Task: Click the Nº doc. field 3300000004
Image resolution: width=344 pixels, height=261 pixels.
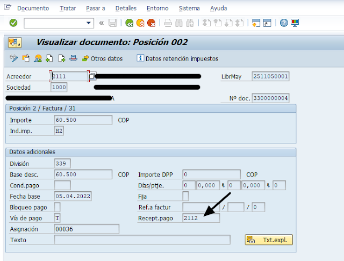Action: click(270, 98)
